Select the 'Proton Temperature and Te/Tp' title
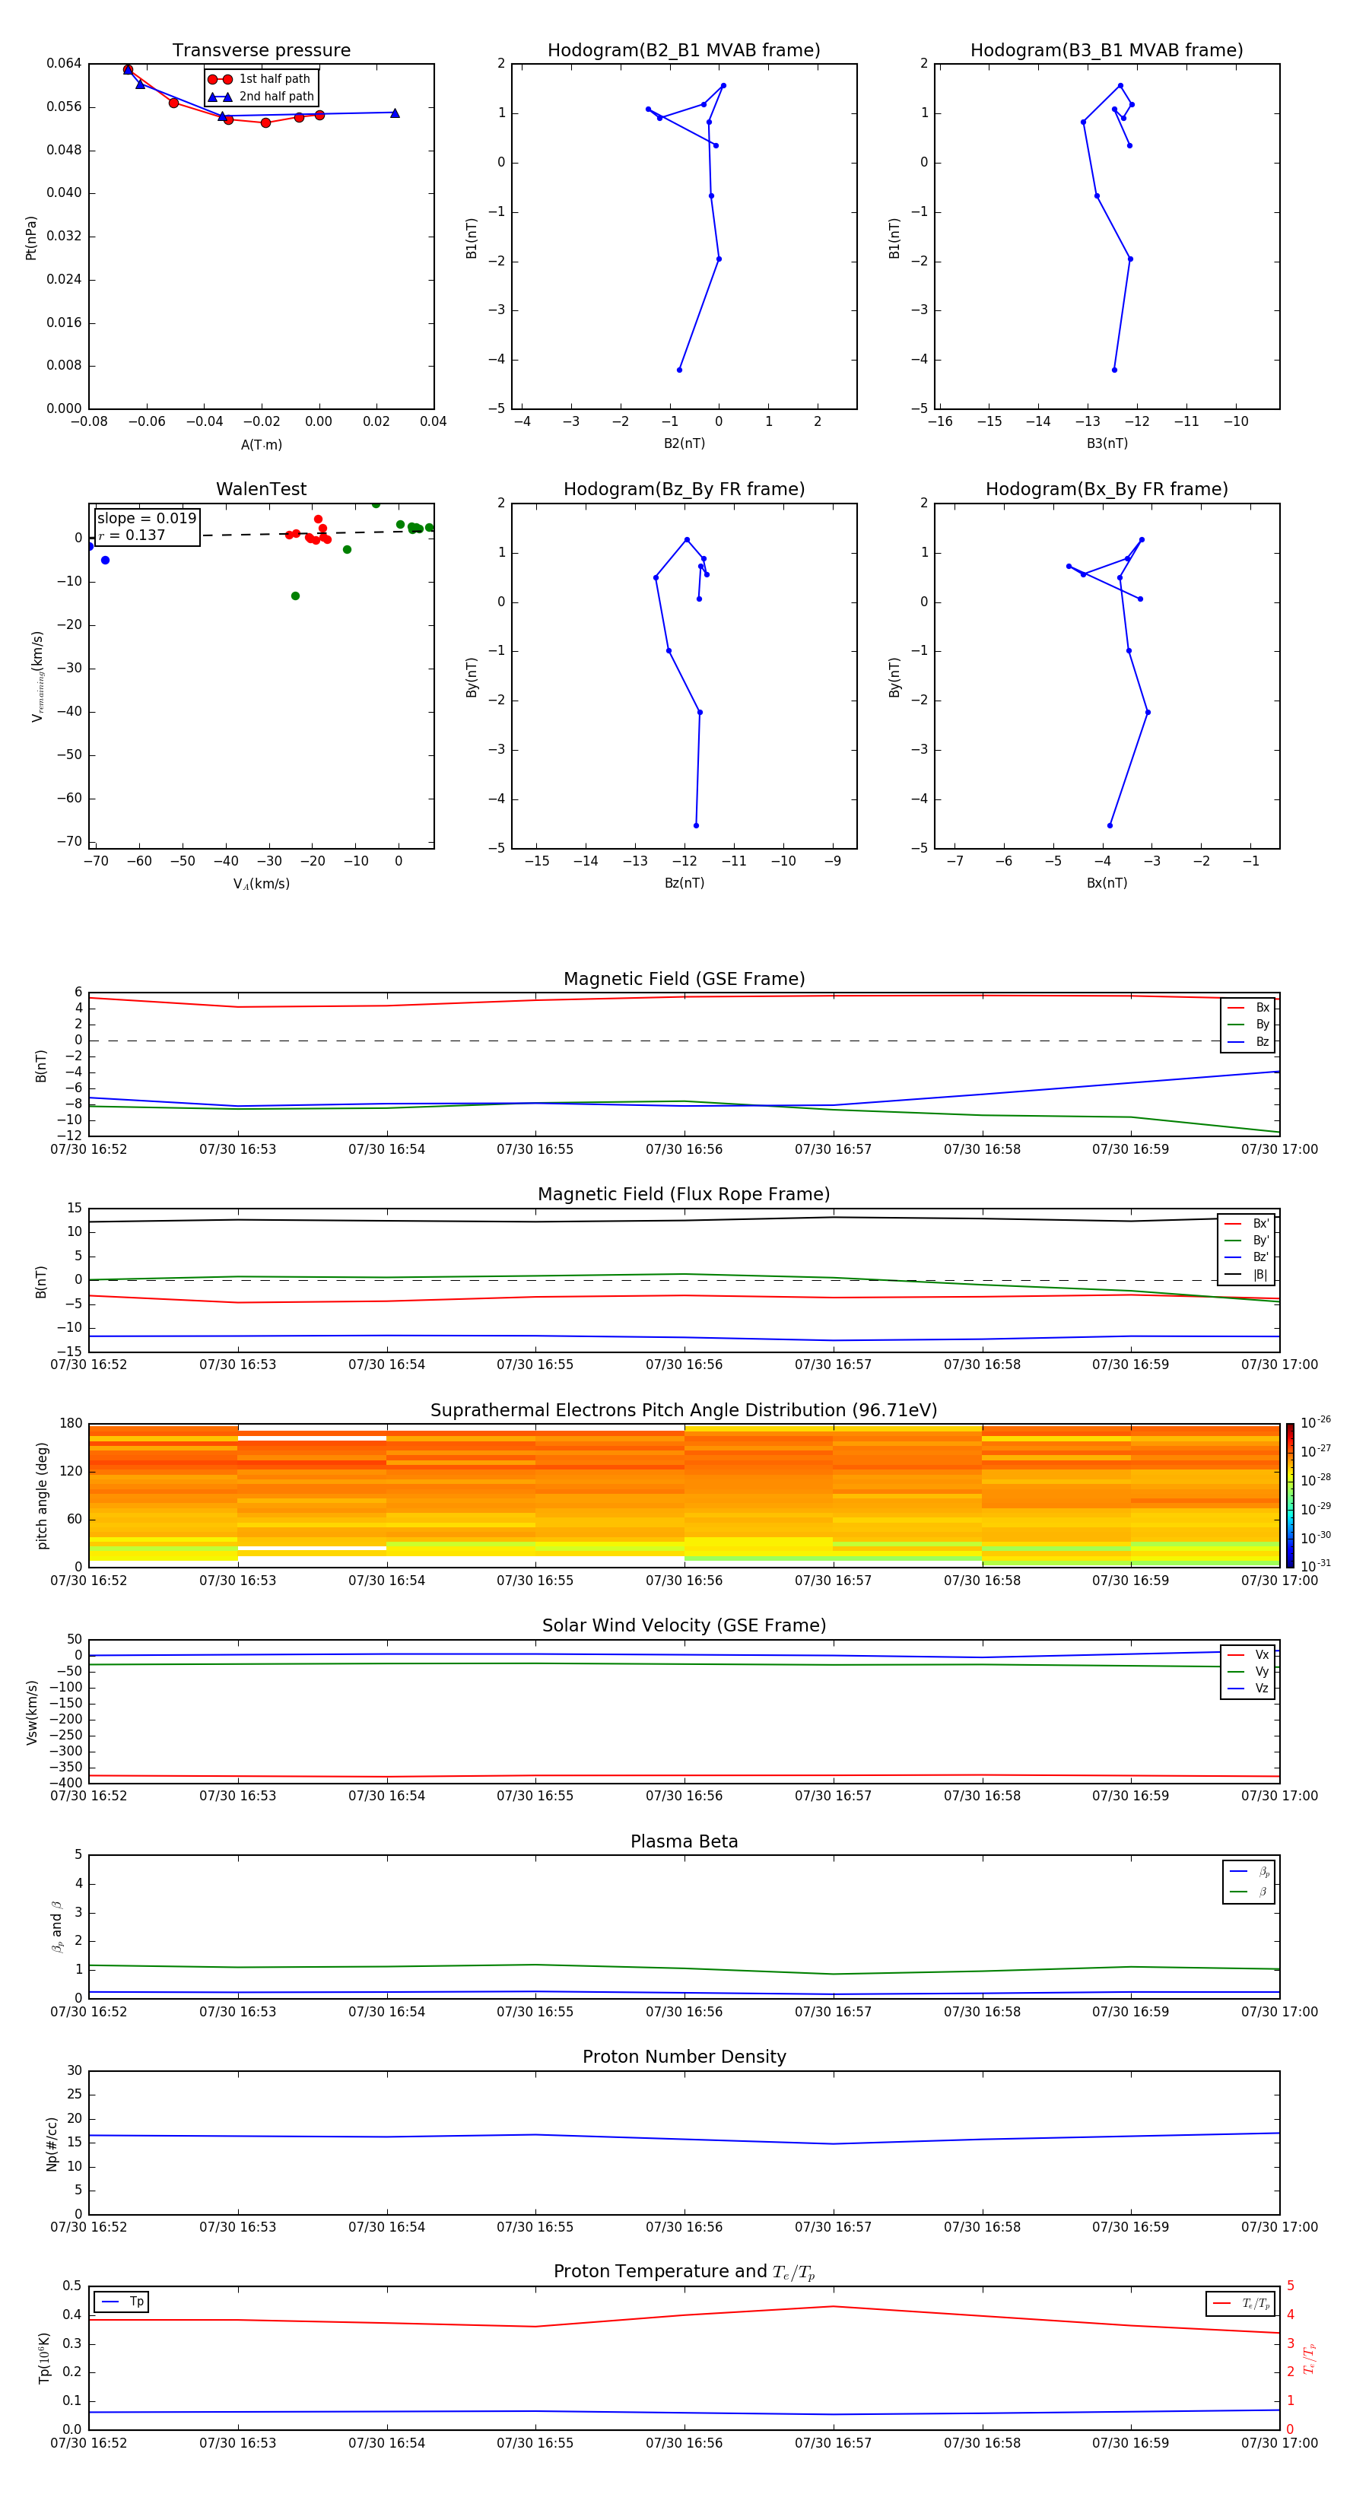This screenshot has height=2510, width=1369. pos(684,2272)
